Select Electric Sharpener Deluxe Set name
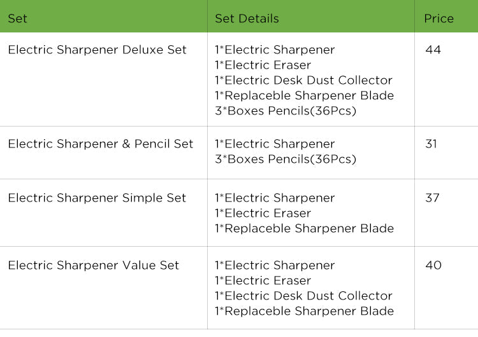Screen dimensions: 478x337 97,50
